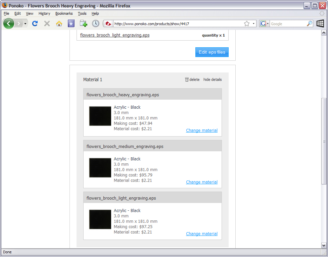Open browsing history via the clock icon

96,23
